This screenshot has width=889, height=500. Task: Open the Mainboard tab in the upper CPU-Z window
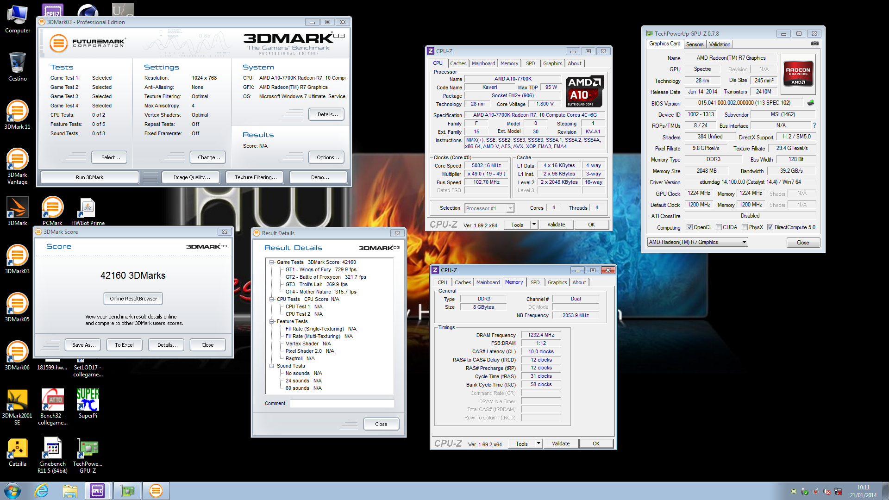pos(483,63)
